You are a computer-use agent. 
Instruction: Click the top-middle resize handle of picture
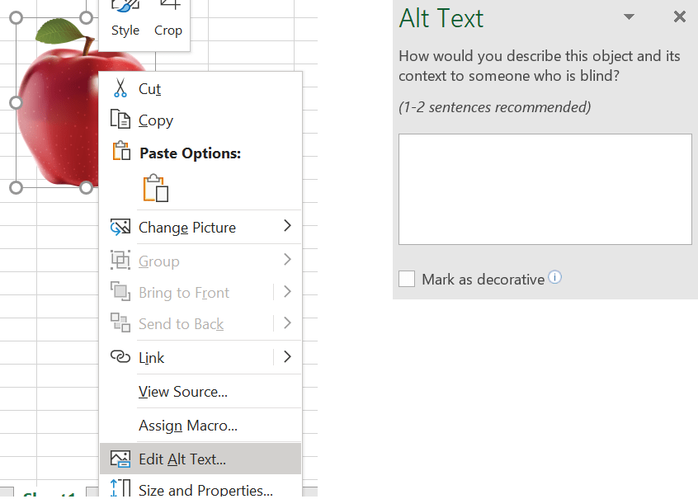[x=86, y=17]
